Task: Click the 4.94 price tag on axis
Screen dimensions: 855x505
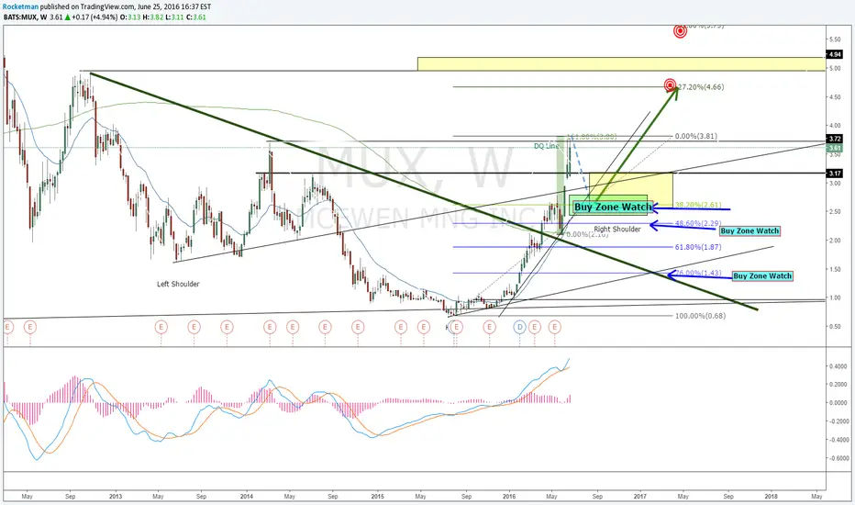Action: [834, 54]
